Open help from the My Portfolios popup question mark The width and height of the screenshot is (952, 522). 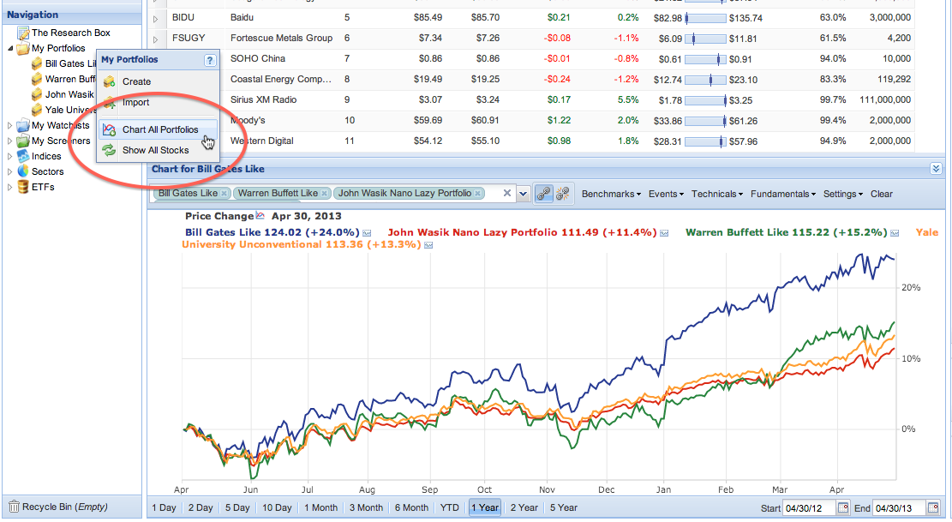(209, 60)
